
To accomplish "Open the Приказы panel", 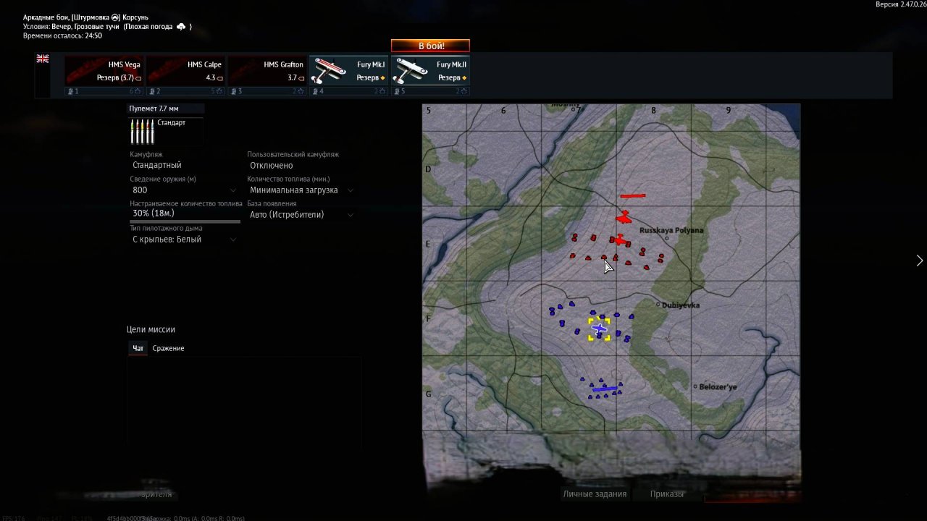I will (666, 494).
